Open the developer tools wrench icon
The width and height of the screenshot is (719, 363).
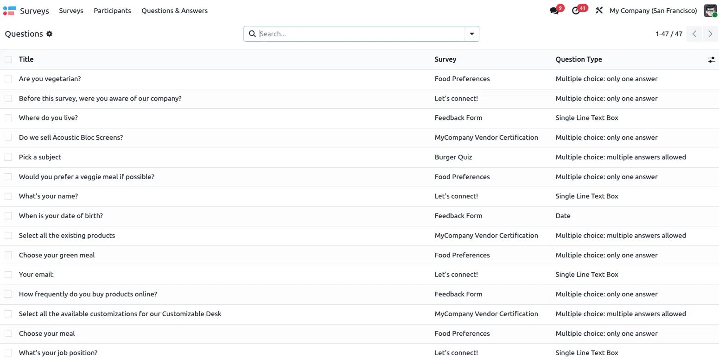(x=599, y=11)
